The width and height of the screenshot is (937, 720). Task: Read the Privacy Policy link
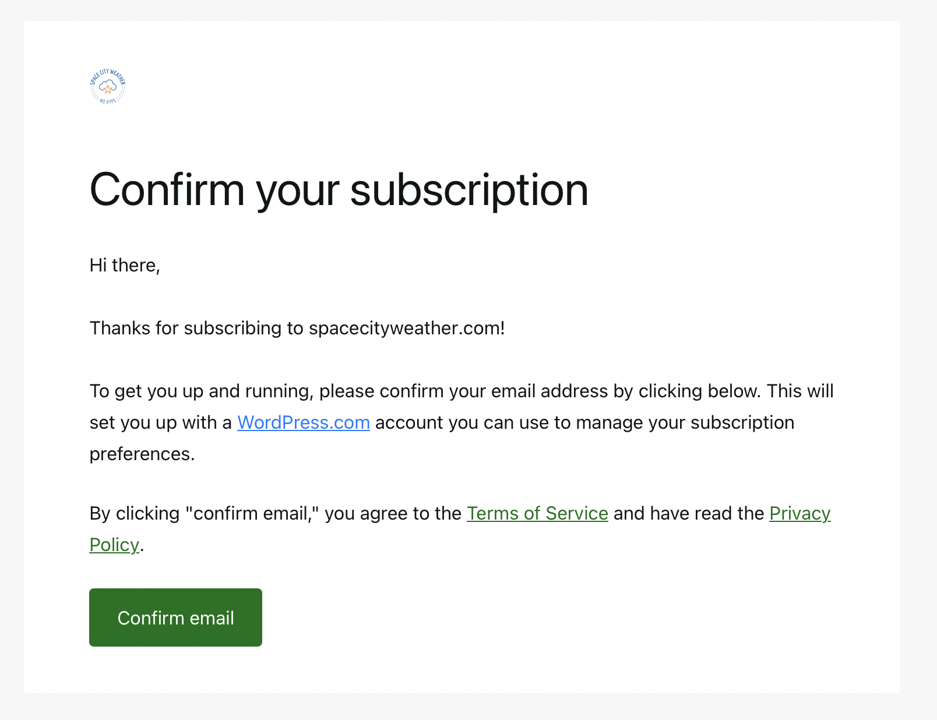click(799, 513)
